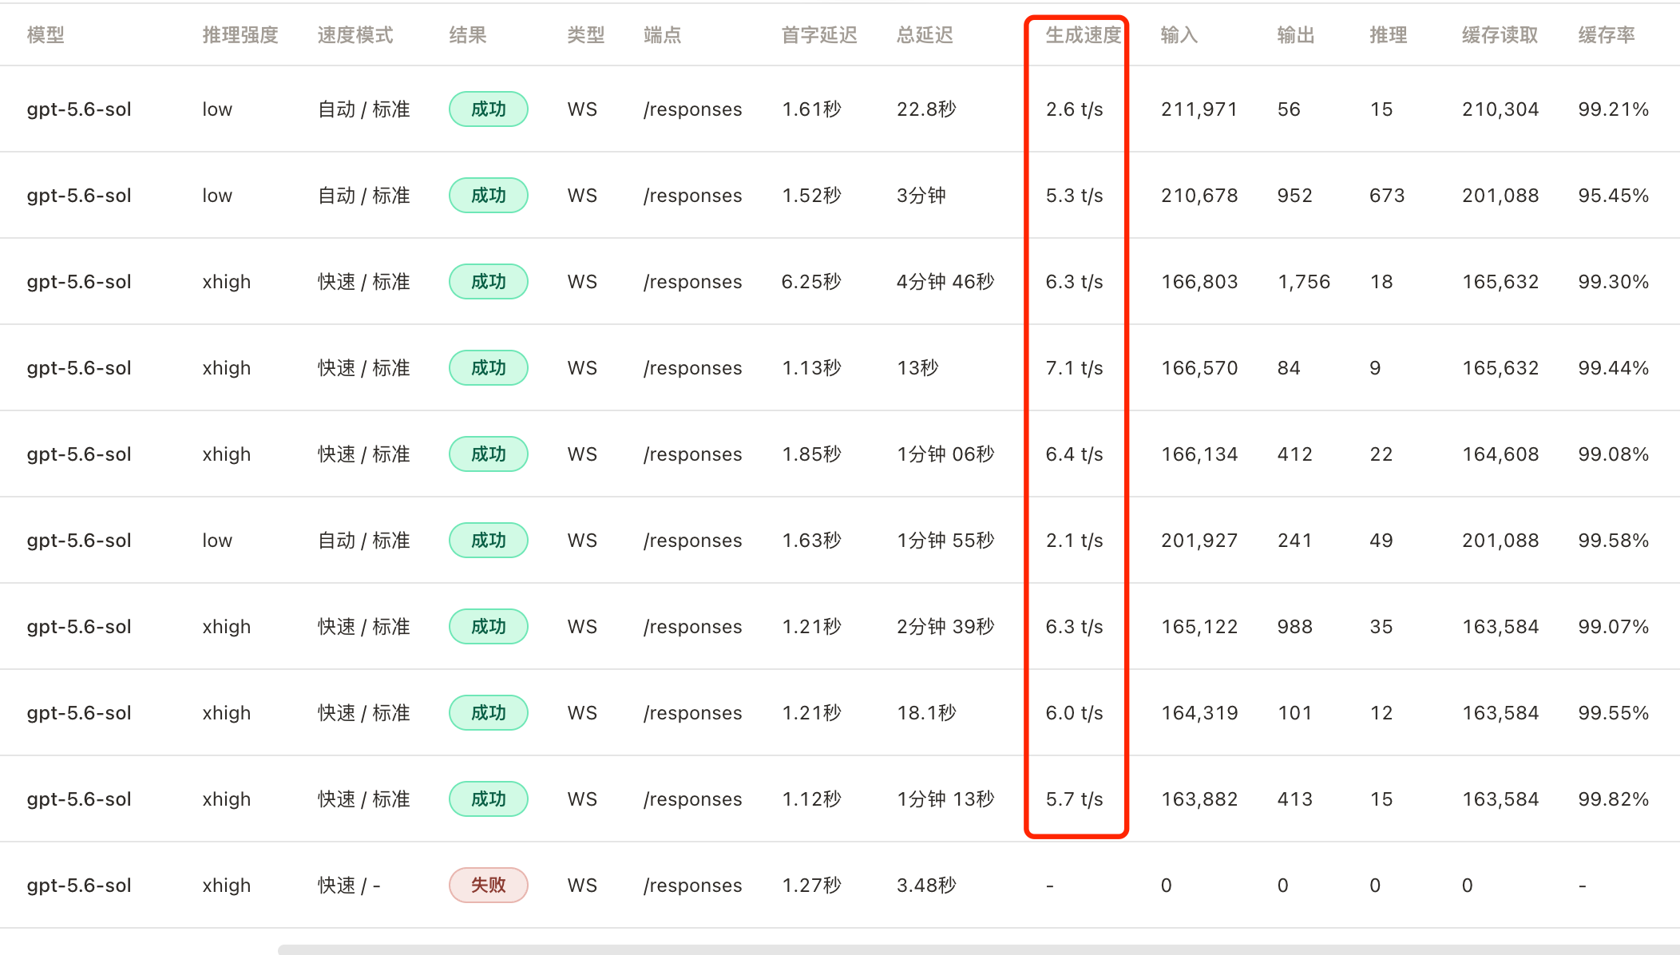Click /responses in the 1分钟 13秒 row
1680x955 pixels.
coord(693,799)
